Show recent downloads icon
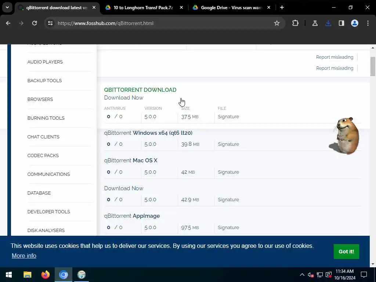This screenshot has width=376, height=282. tap(328, 23)
